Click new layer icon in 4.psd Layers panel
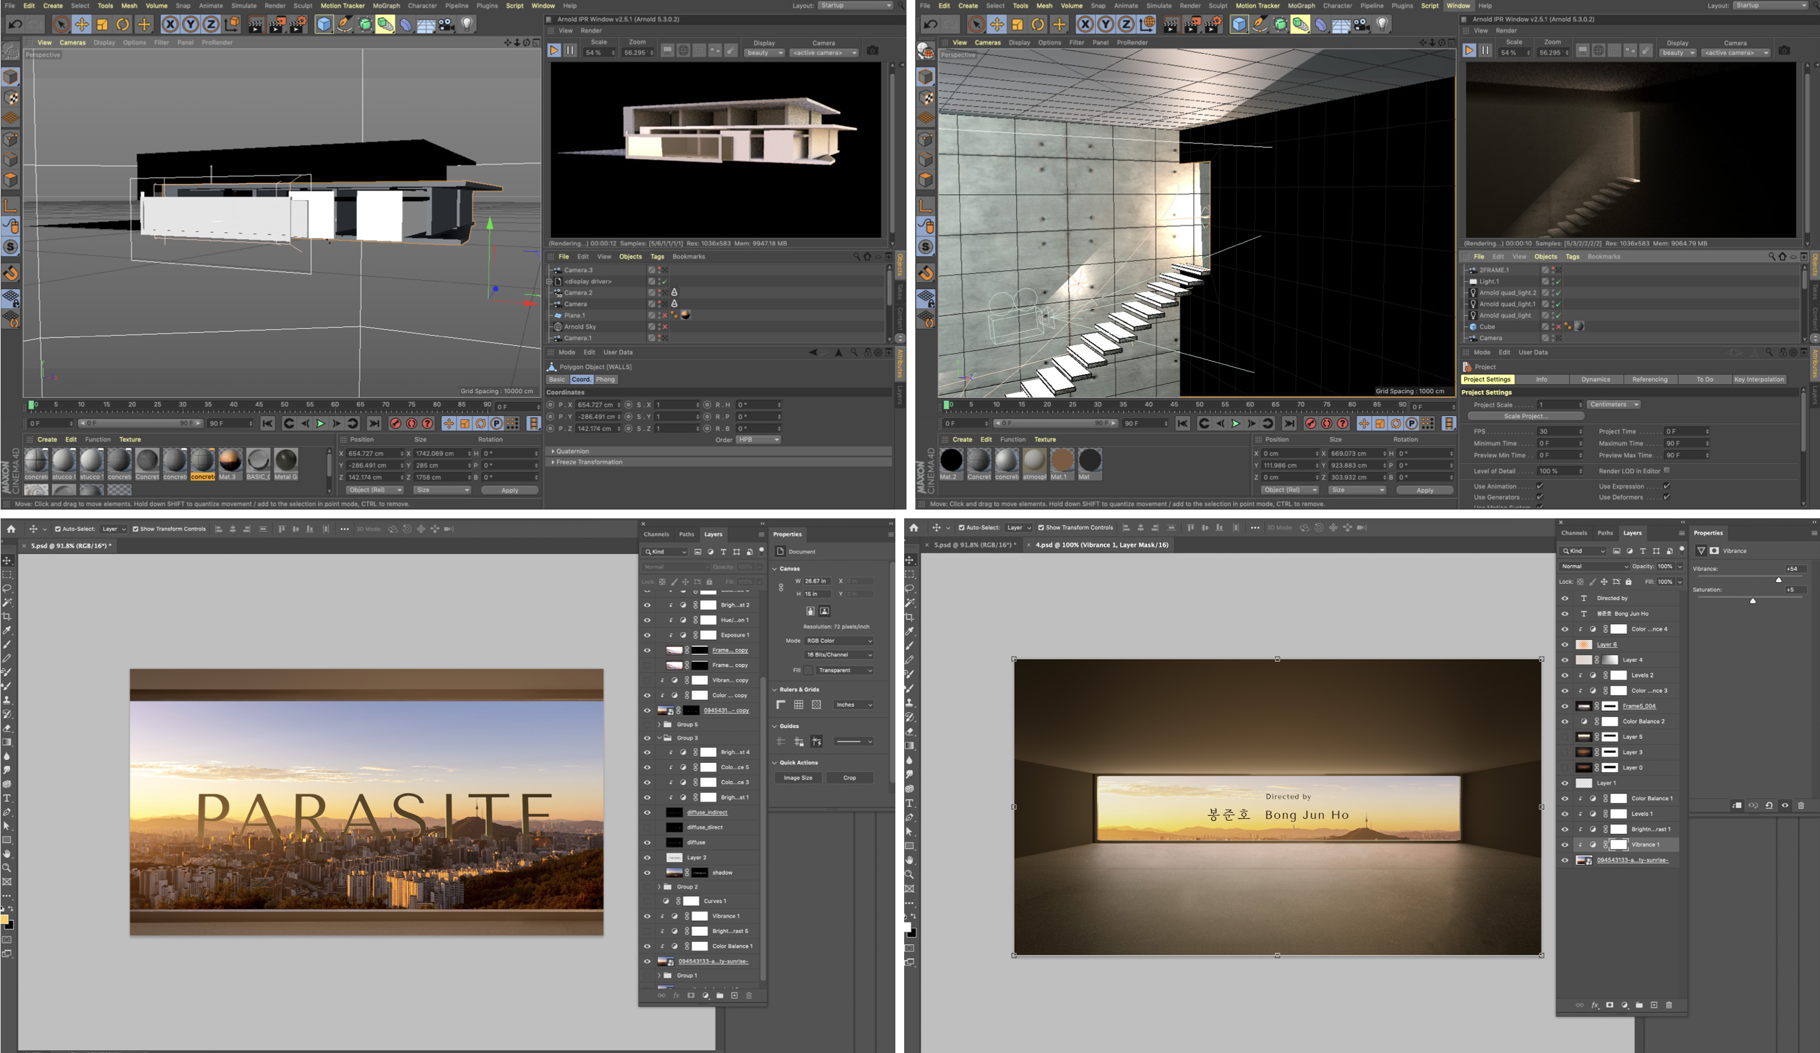This screenshot has height=1053, width=1820. point(1654,1004)
